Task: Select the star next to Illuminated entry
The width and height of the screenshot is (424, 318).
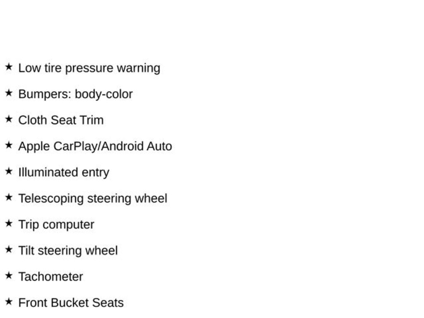Action: 9,171
